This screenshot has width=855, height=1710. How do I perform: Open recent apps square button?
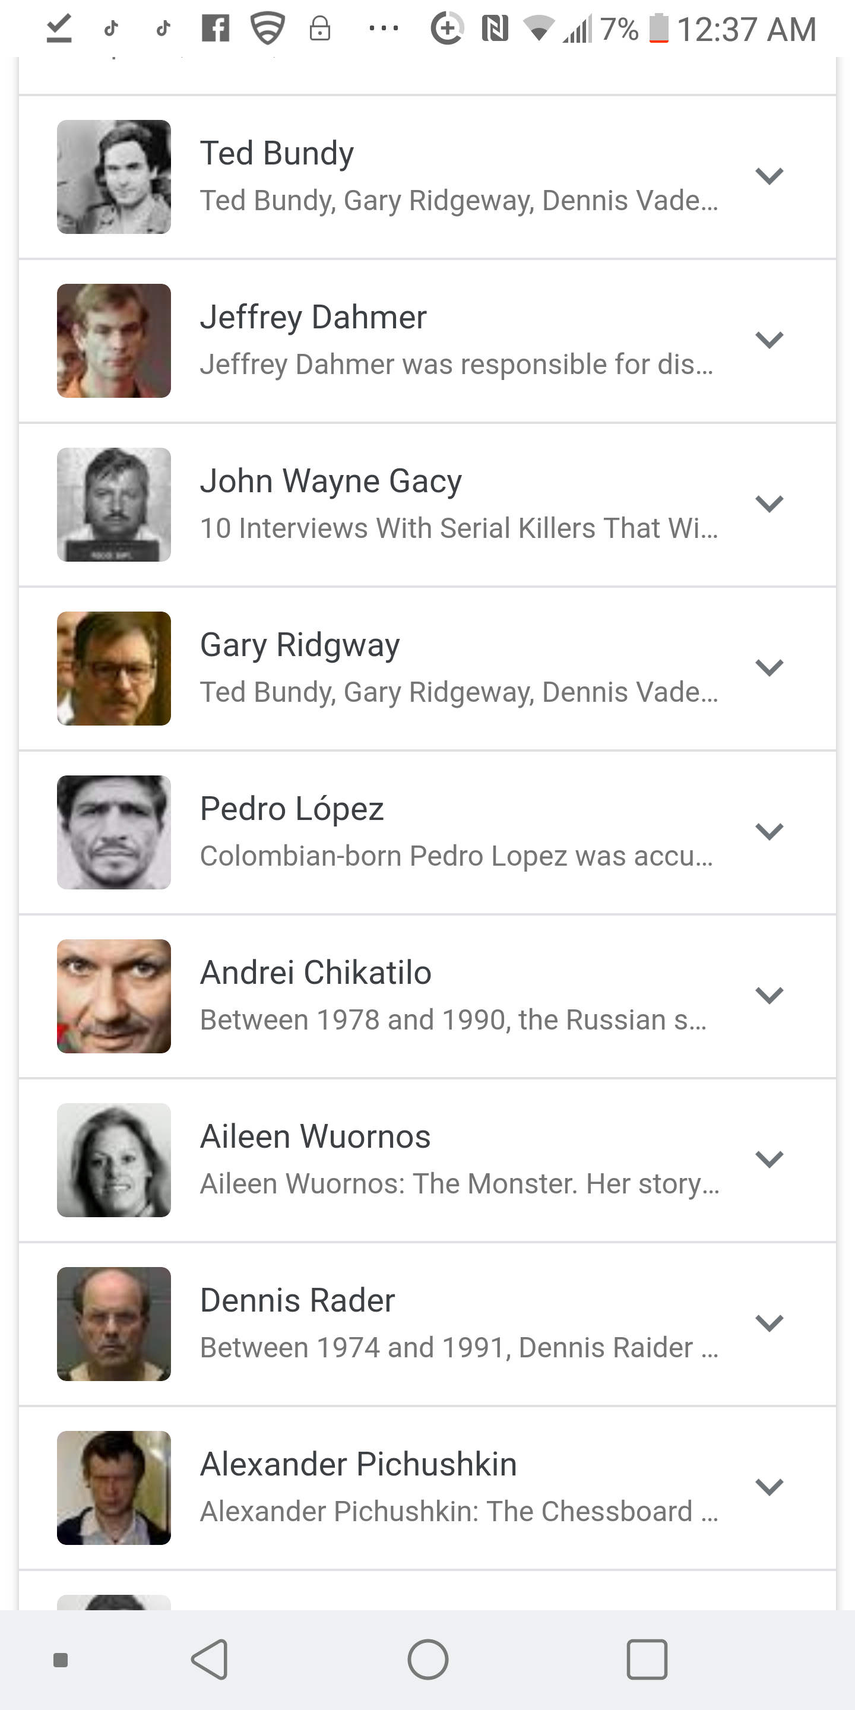647,1659
